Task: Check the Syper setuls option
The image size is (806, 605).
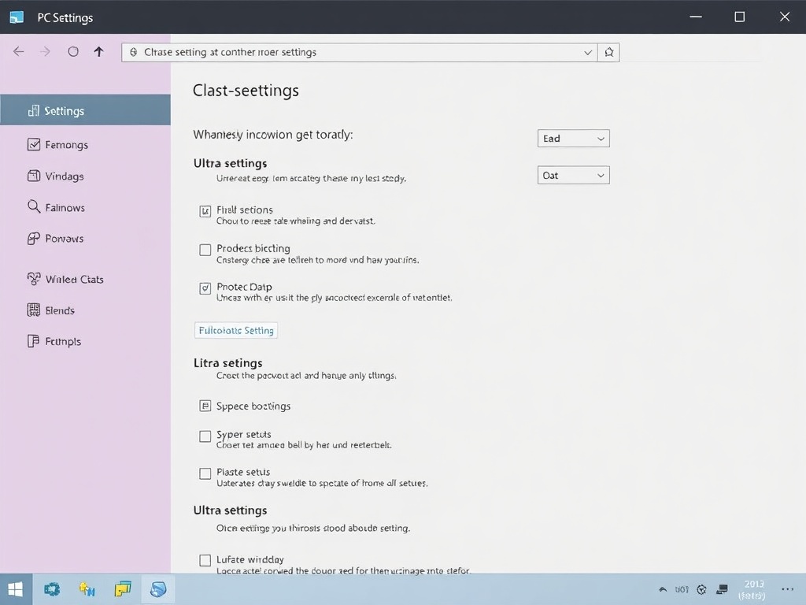Action: click(205, 436)
